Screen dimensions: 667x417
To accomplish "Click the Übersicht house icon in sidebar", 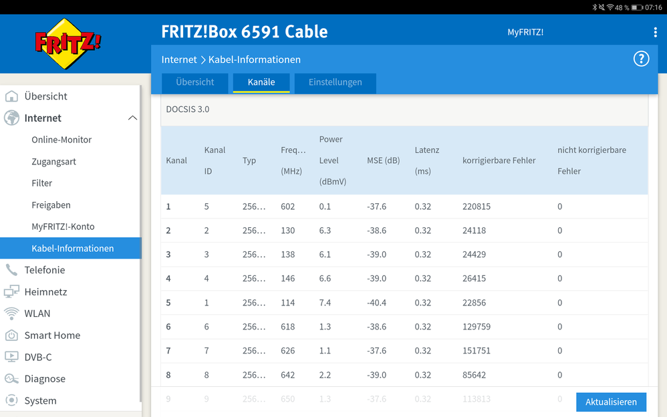I will (11, 96).
